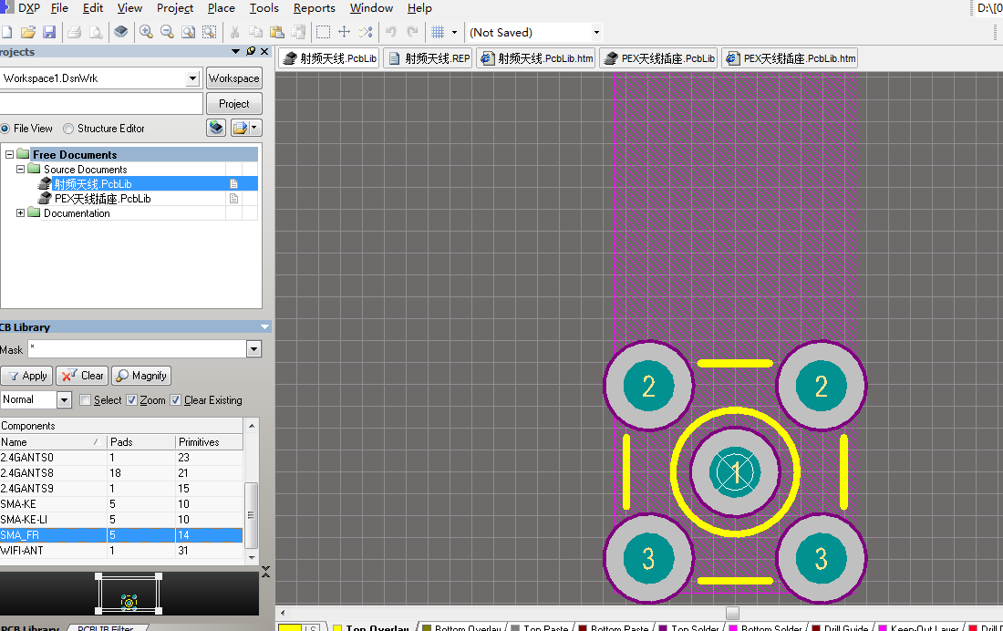Activate the Select Inside Area tool
Image resolution: width=1003 pixels, height=631 pixels.
pyautogui.click(x=323, y=32)
